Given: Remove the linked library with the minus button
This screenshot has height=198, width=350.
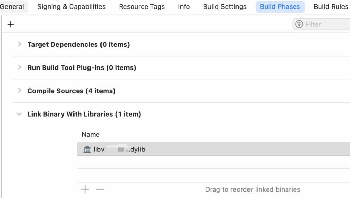Looking at the screenshot, I should 100,189.
